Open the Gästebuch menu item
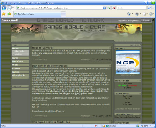156x128 pixels. [x=20, y=75]
